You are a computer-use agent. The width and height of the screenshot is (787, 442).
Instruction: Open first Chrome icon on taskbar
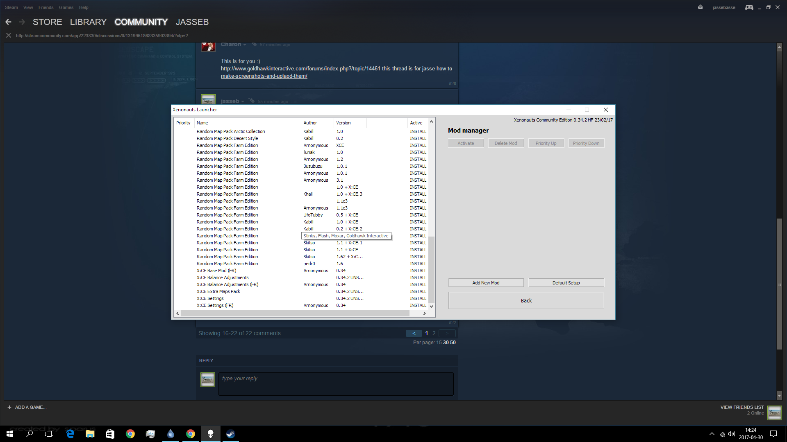coord(130,434)
